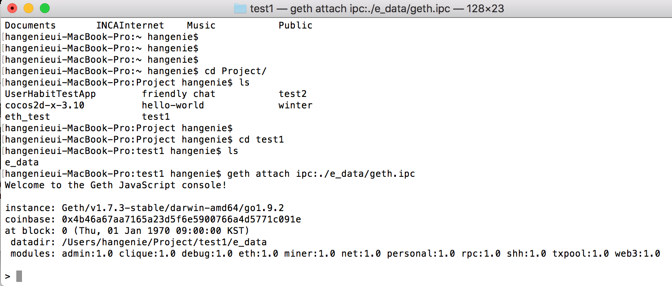Click the prompt arrow symbol at bottom
672x286 pixels.
coord(8,277)
